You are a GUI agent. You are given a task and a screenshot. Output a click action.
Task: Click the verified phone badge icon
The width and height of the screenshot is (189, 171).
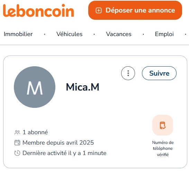click(x=163, y=125)
